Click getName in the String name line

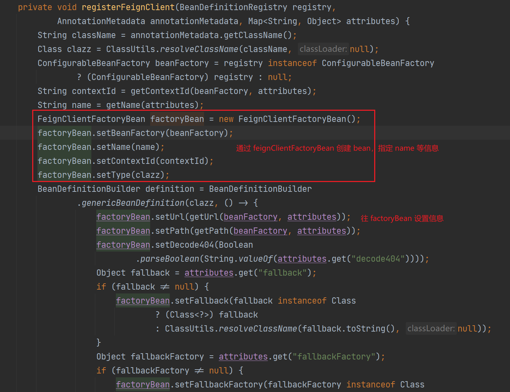pos(121,105)
